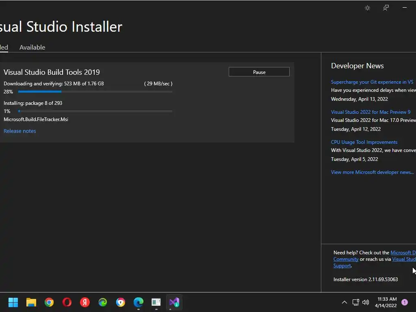416x312 pixels.
Task: Select the 29 MB/sec download speed text
Action: tap(158, 84)
